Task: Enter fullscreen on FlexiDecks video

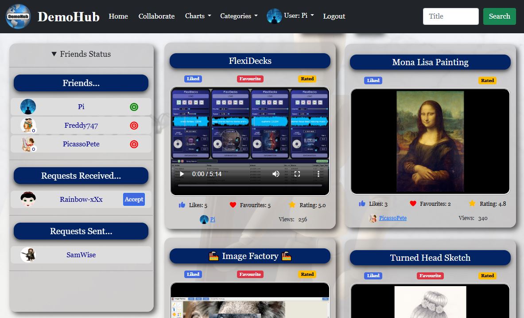Action: pos(297,174)
